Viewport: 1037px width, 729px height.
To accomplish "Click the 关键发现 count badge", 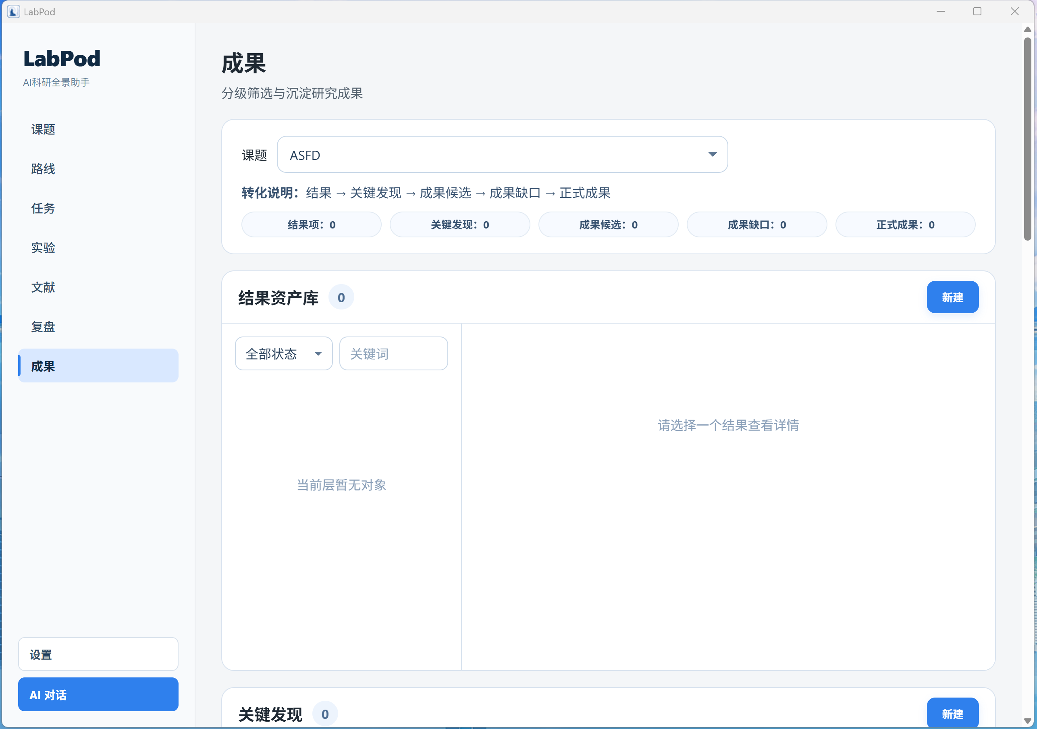I will coord(325,714).
